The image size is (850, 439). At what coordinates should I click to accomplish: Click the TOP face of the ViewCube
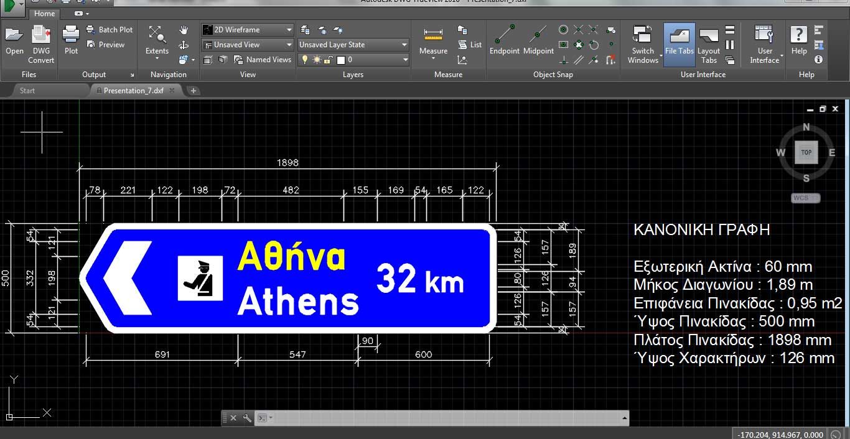click(806, 152)
